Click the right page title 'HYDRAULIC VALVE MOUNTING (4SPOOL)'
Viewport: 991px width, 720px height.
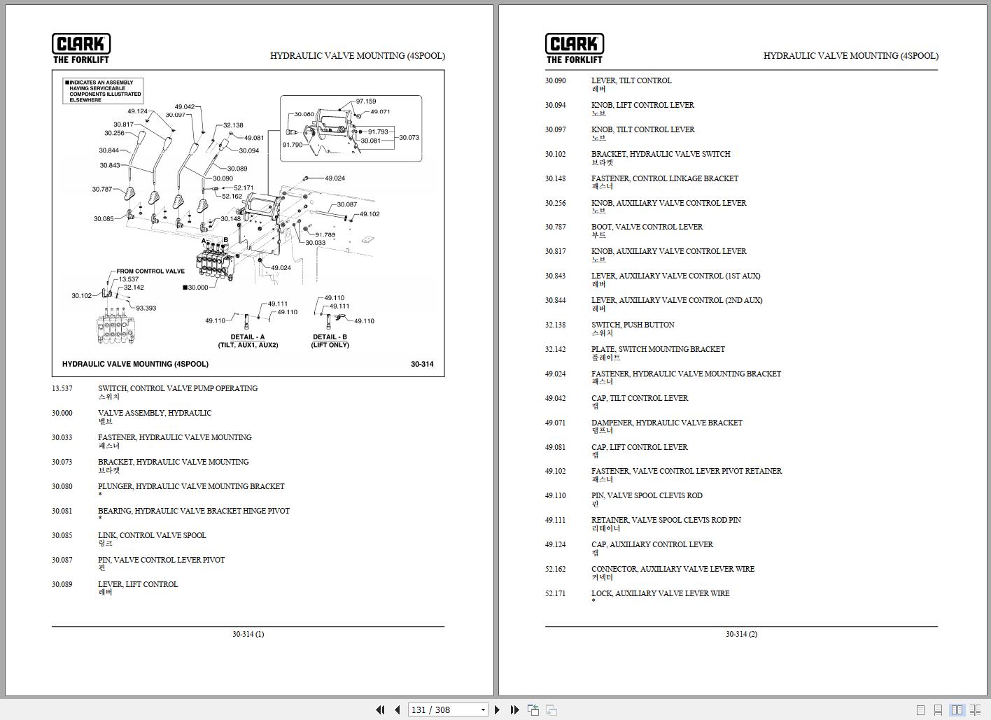pyautogui.click(x=851, y=55)
